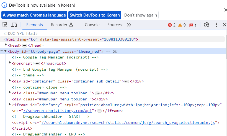Click Always match Chrome's language button
This screenshot has width=227, height=136.
tap(34, 15)
